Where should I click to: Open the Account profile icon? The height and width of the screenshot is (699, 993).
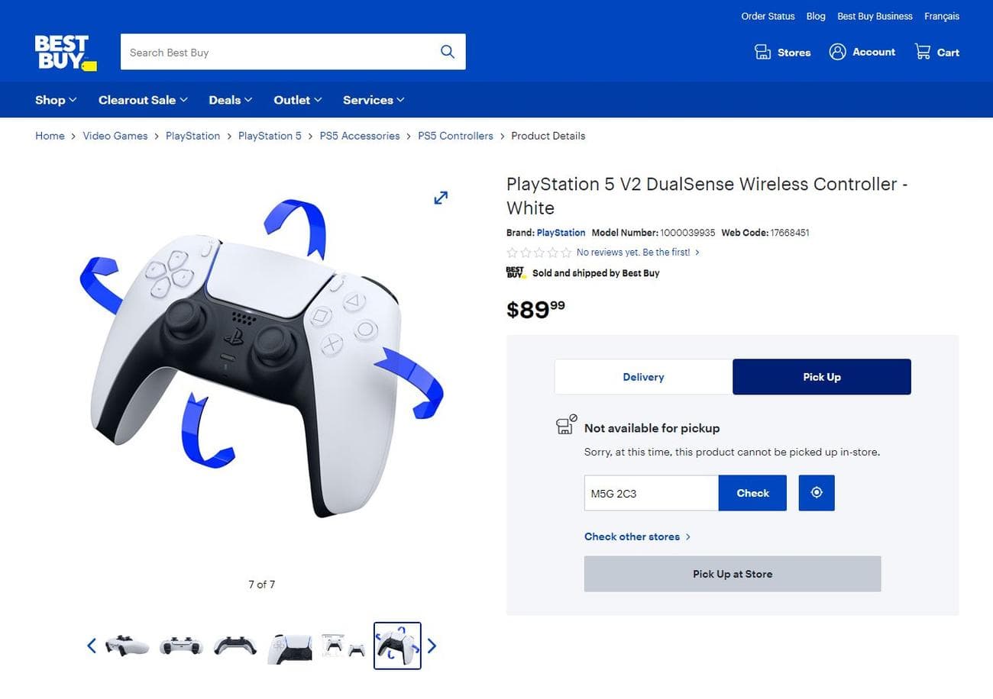837,52
